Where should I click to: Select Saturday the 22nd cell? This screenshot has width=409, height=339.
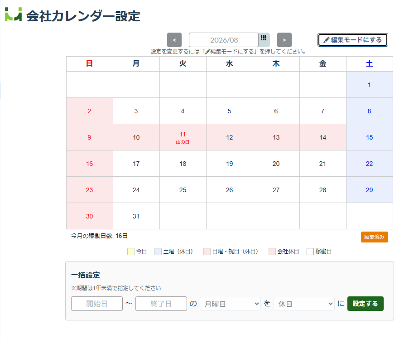369,164
